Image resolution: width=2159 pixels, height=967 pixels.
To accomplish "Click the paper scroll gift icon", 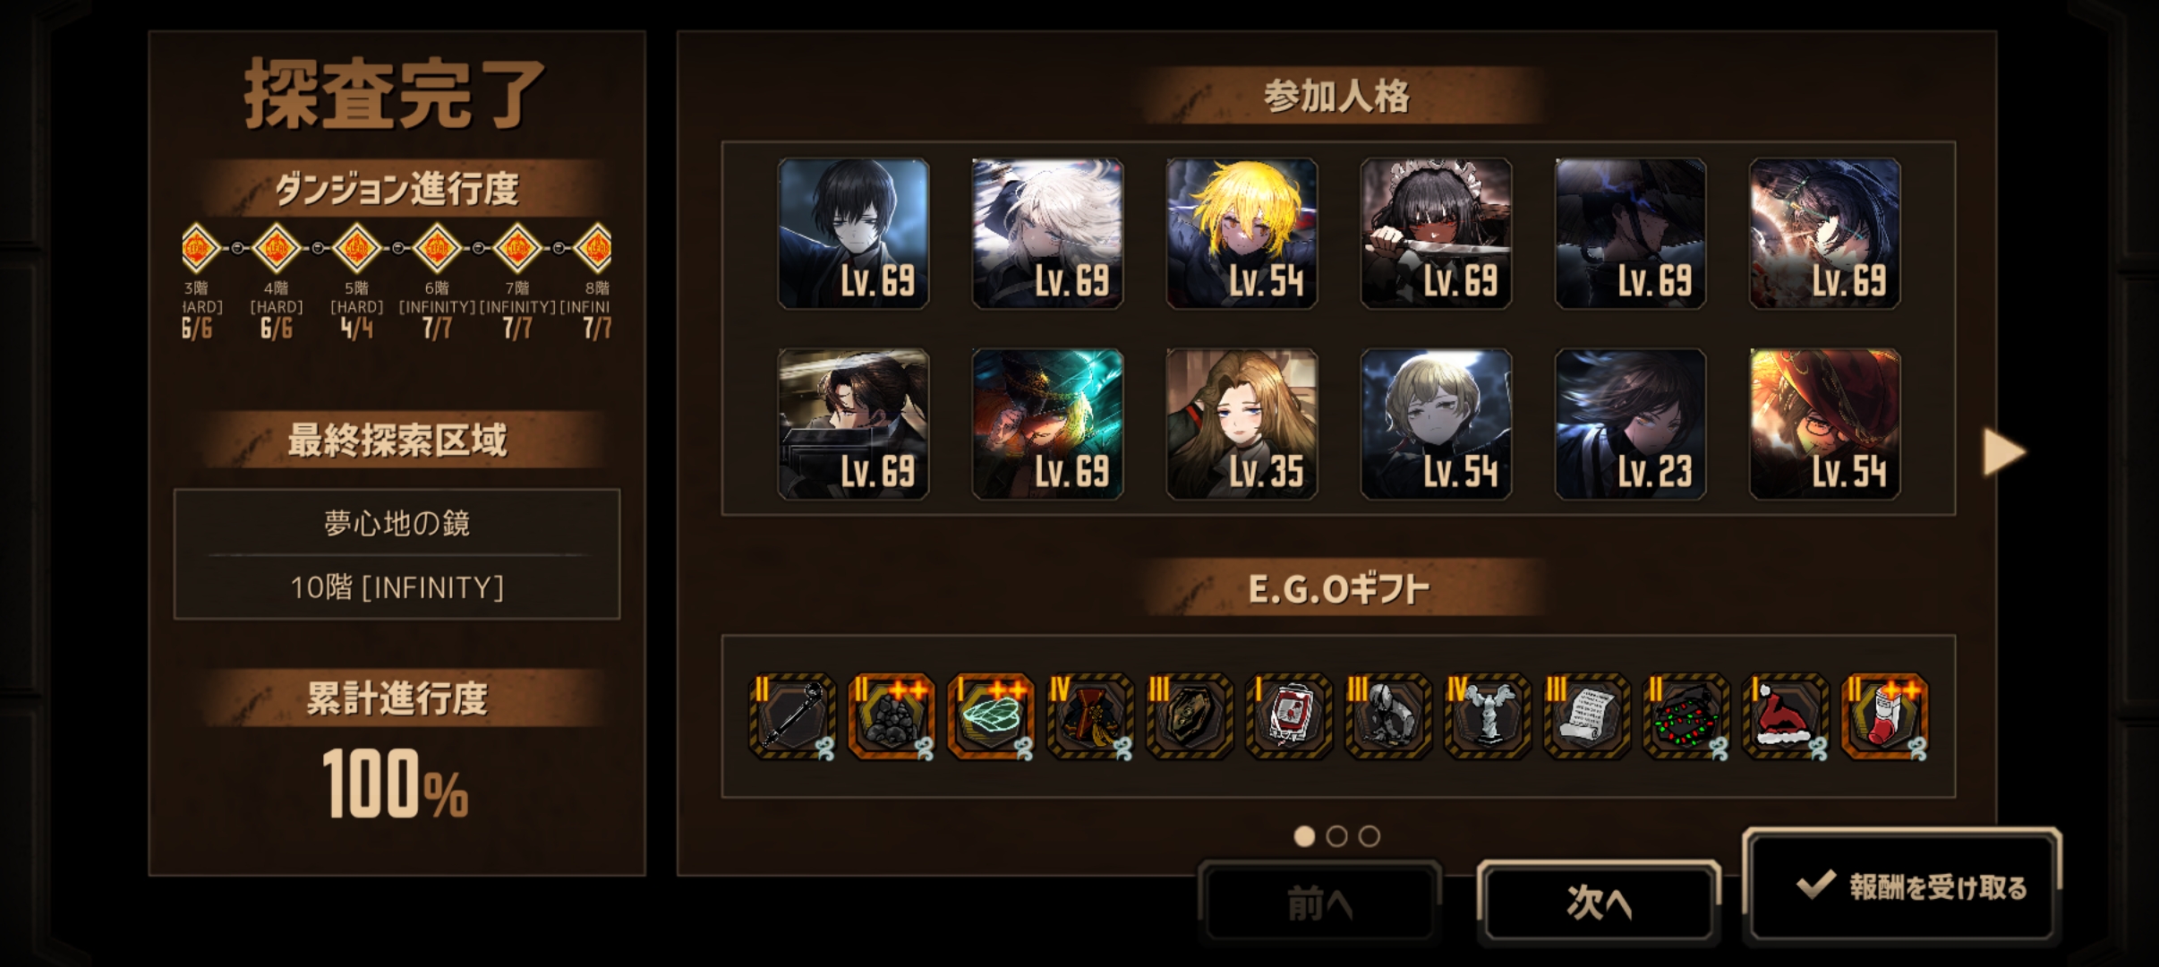I will tap(1586, 716).
